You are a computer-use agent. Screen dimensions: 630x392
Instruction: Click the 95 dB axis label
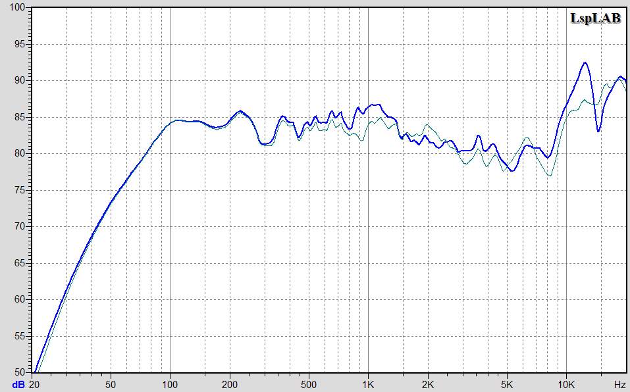tap(20, 44)
